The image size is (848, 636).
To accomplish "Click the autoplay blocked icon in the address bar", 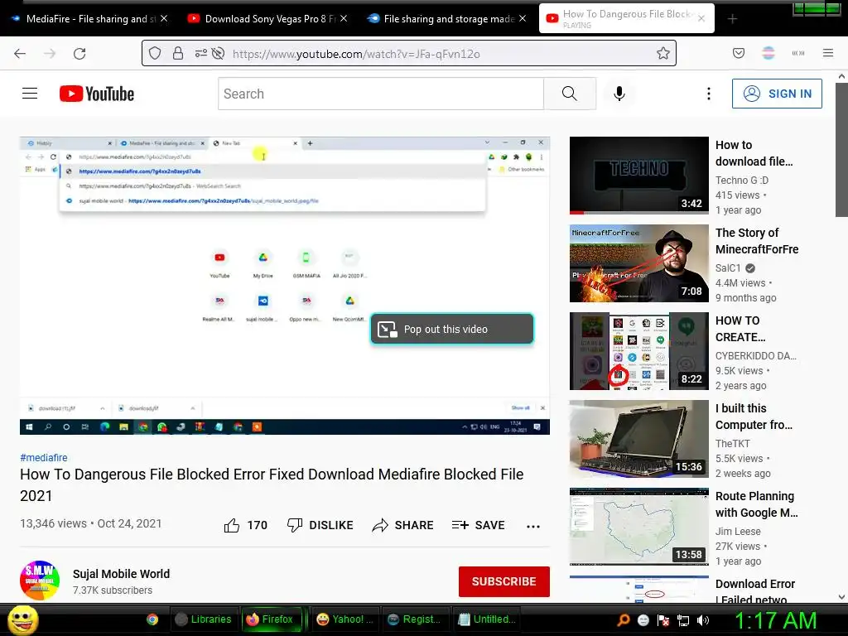I will 218,54.
